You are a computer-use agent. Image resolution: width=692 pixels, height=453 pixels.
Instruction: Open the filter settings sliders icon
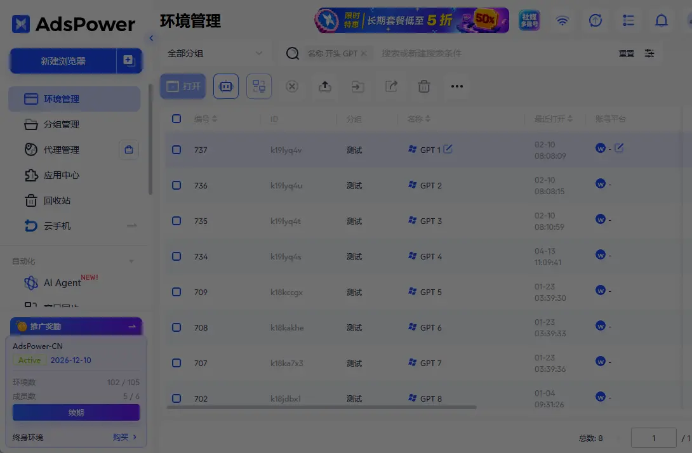[x=649, y=53]
